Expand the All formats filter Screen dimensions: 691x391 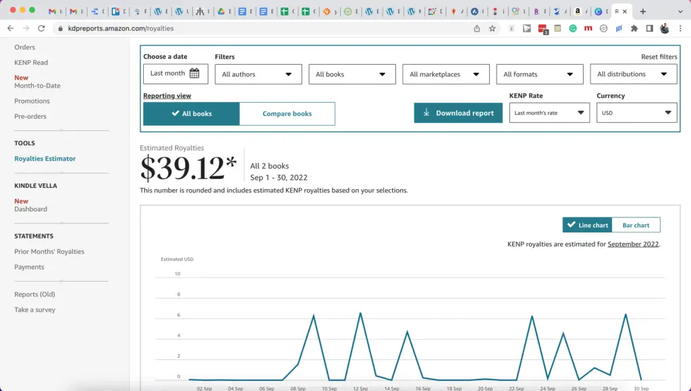(x=540, y=74)
